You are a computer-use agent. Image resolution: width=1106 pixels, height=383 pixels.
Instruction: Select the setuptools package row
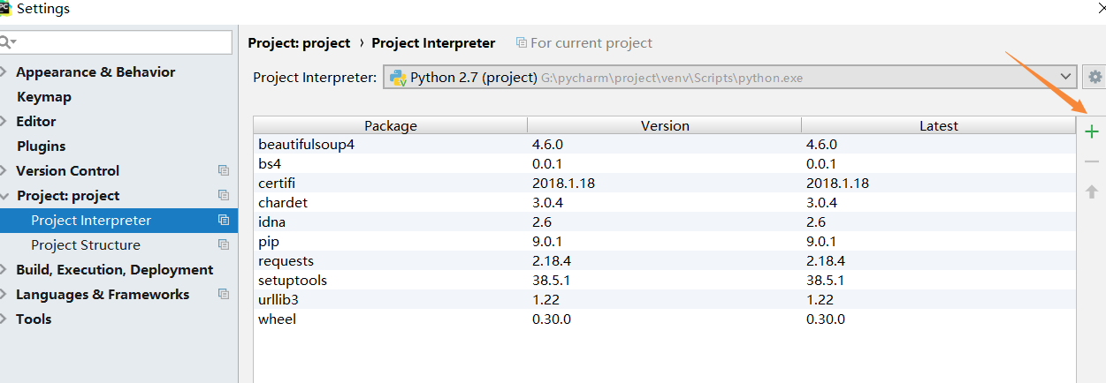point(665,280)
